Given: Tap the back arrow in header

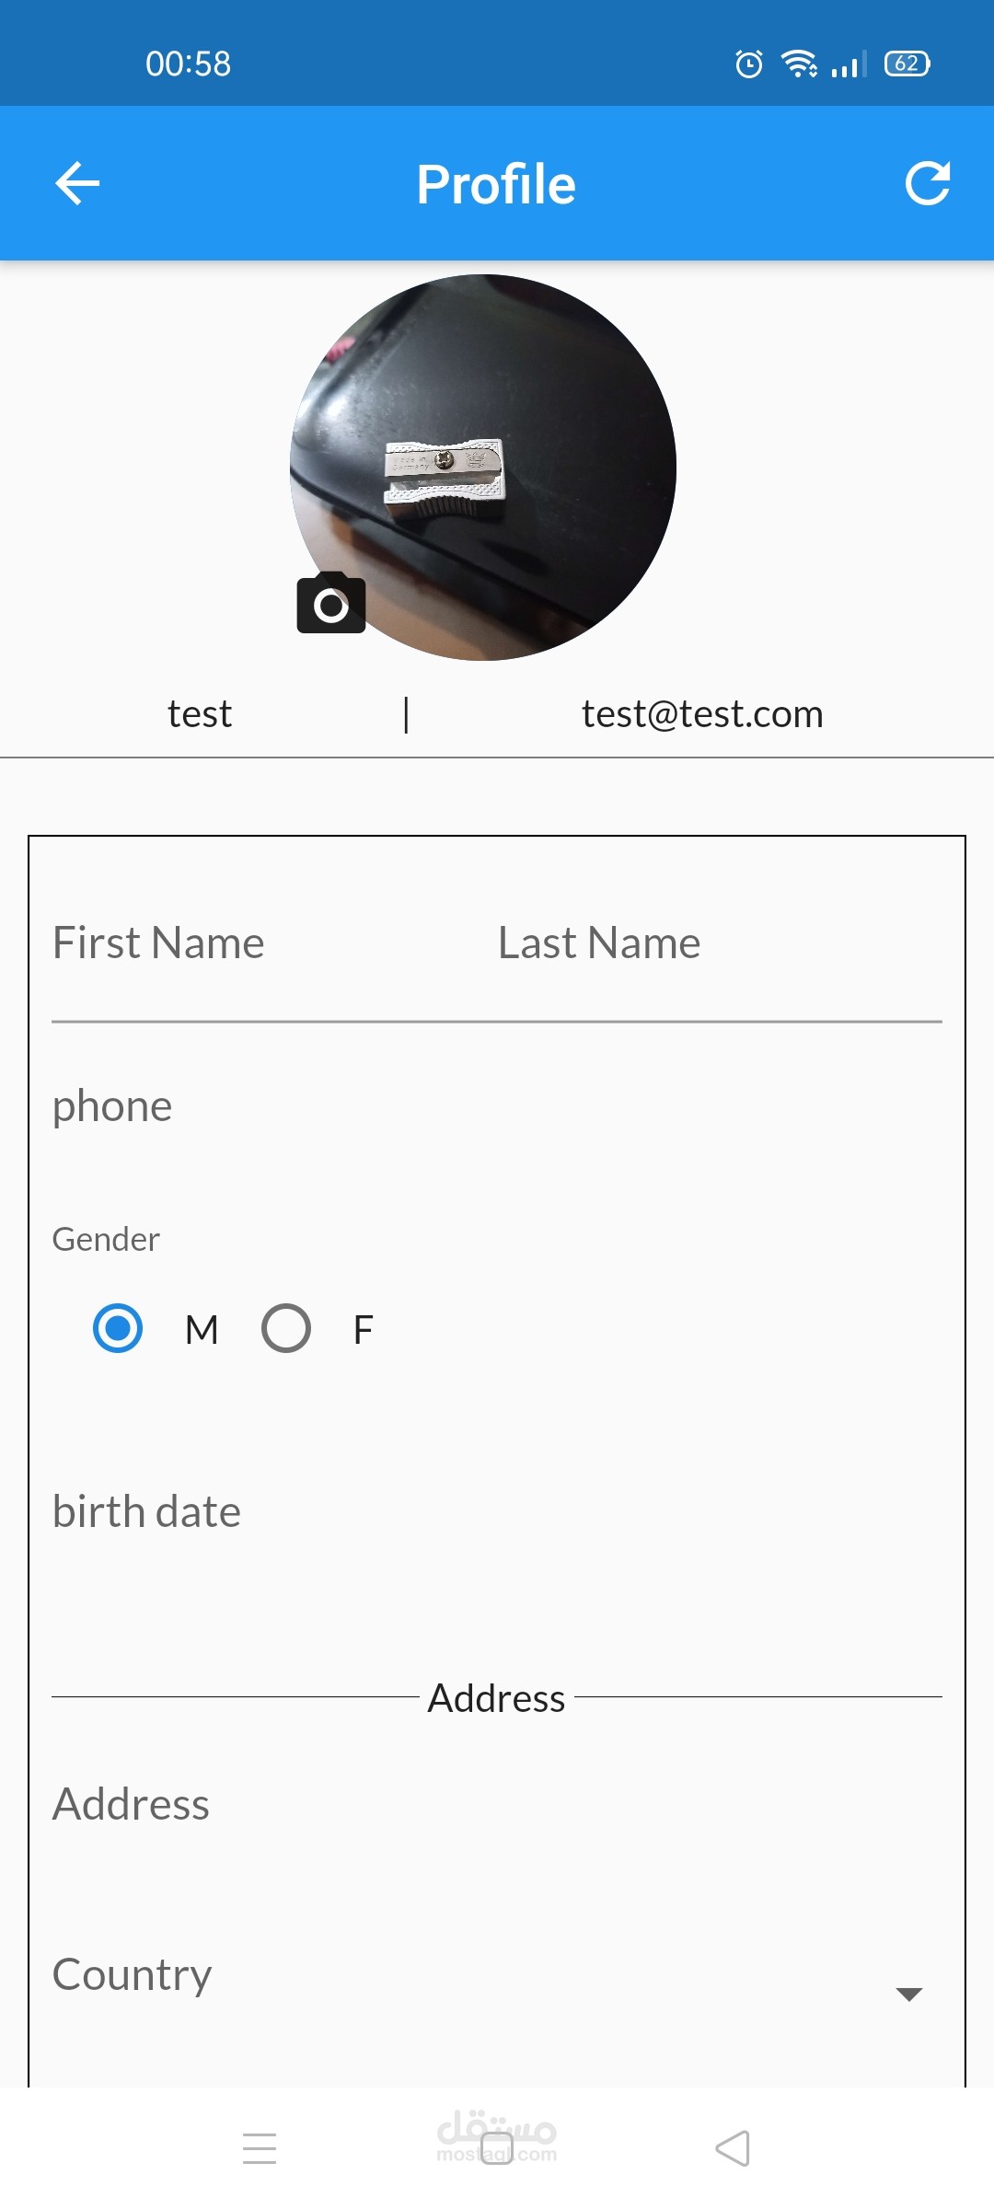Looking at the screenshot, I should coord(77,183).
